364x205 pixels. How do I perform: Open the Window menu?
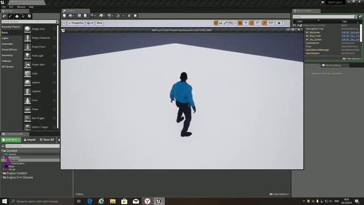[x=21, y=7]
